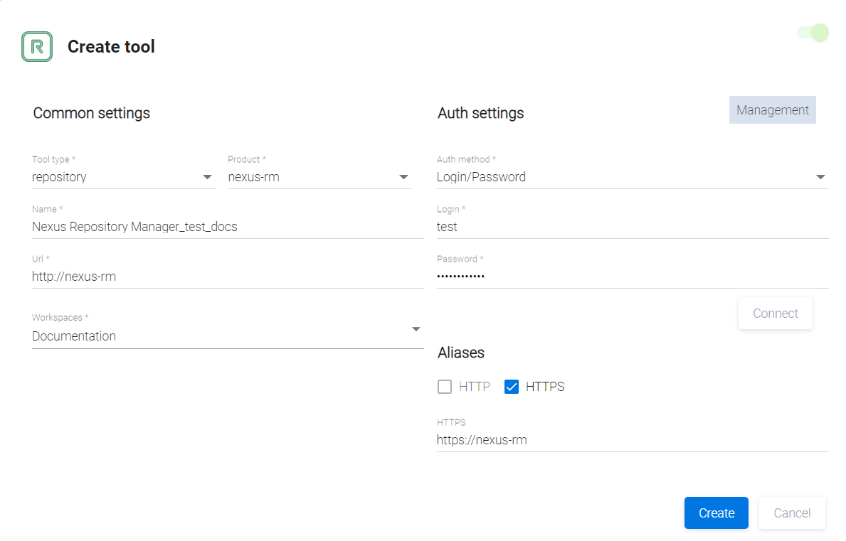Image resolution: width=846 pixels, height=541 pixels.
Task: Open the Tool type dropdown arrow
Action: pyautogui.click(x=207, y=177)
